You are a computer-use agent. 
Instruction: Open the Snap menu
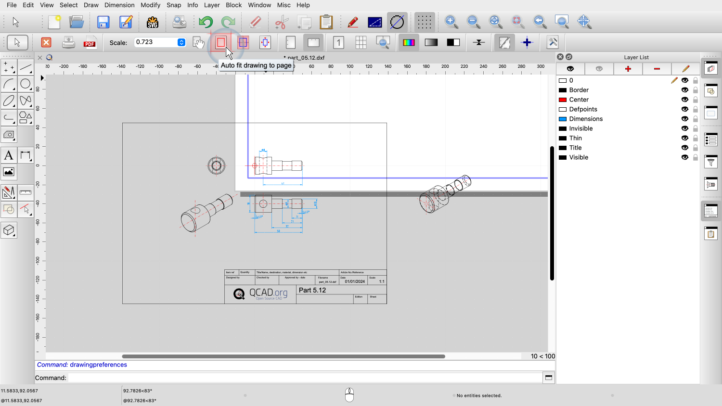pos(174,5)
